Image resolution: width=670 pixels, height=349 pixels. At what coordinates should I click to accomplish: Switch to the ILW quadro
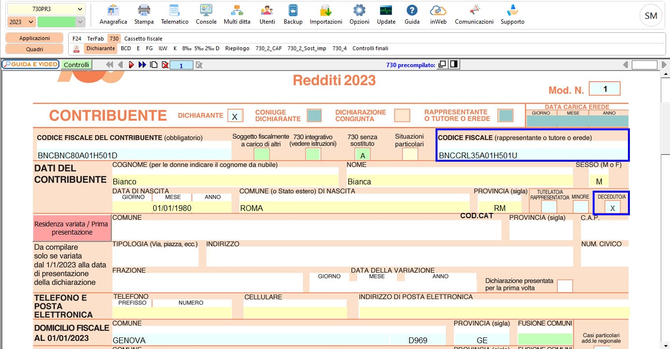click(163, 48)
